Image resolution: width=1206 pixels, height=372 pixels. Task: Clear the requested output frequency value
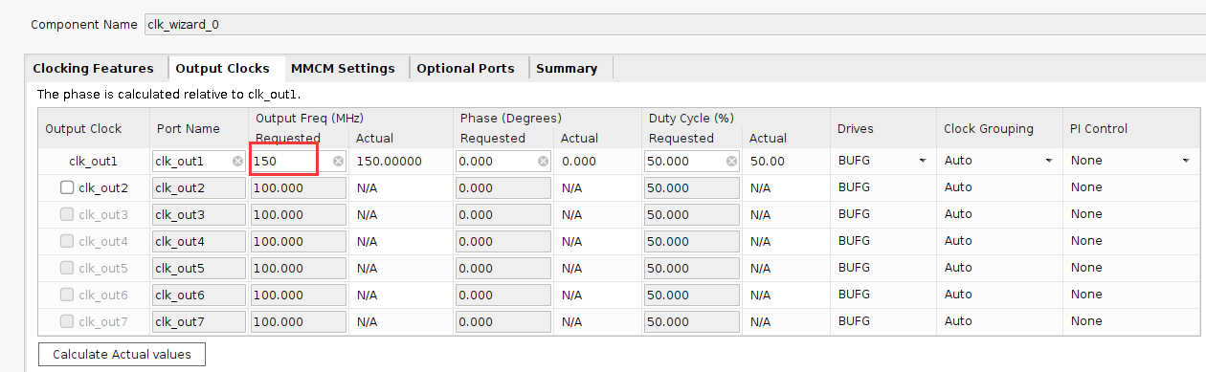[x=338, y=162]
